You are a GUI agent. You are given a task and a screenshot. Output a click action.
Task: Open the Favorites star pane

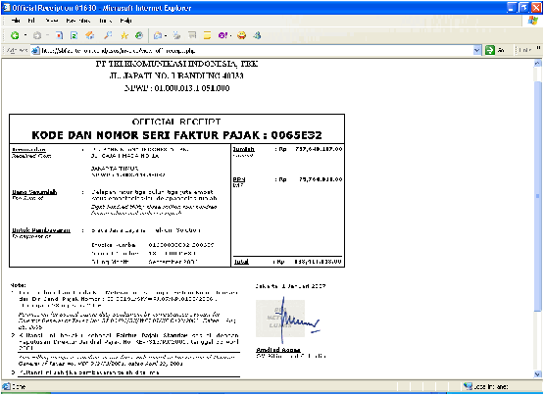124,35
